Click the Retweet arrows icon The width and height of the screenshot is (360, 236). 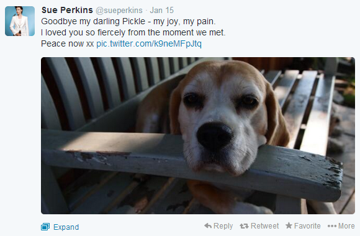(244, 226)
